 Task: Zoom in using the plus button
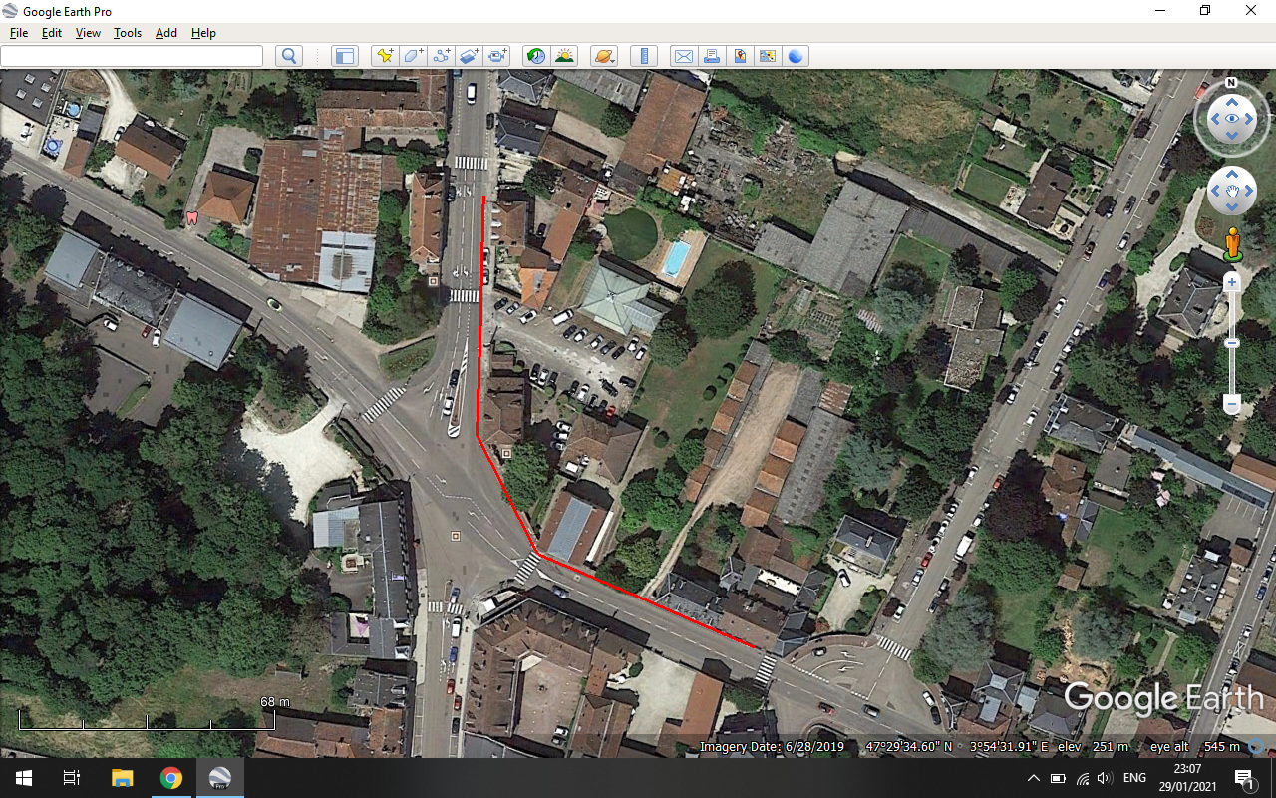tap(1232, 282)
